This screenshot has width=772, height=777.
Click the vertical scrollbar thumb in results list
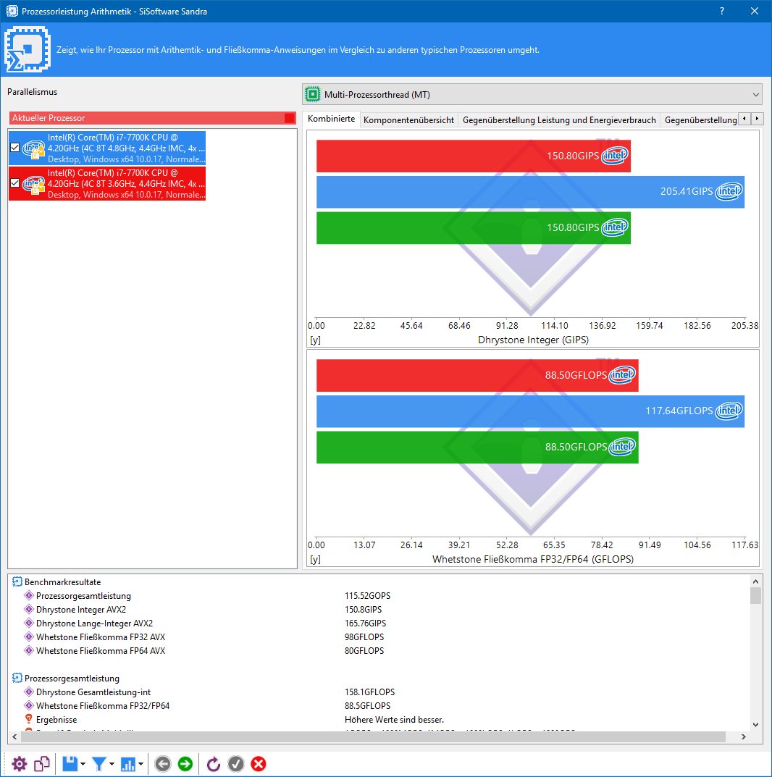[x=755, y=596]
